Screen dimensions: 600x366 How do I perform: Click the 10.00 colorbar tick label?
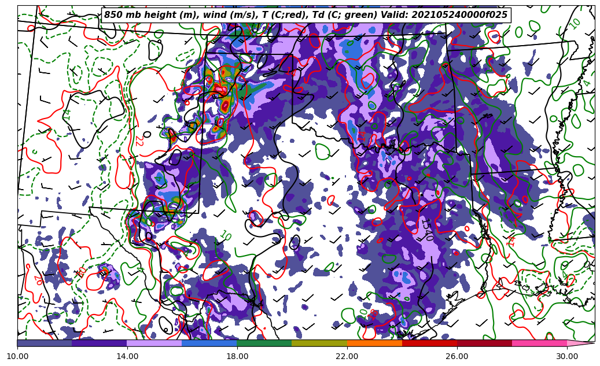[x=17, y=356]
